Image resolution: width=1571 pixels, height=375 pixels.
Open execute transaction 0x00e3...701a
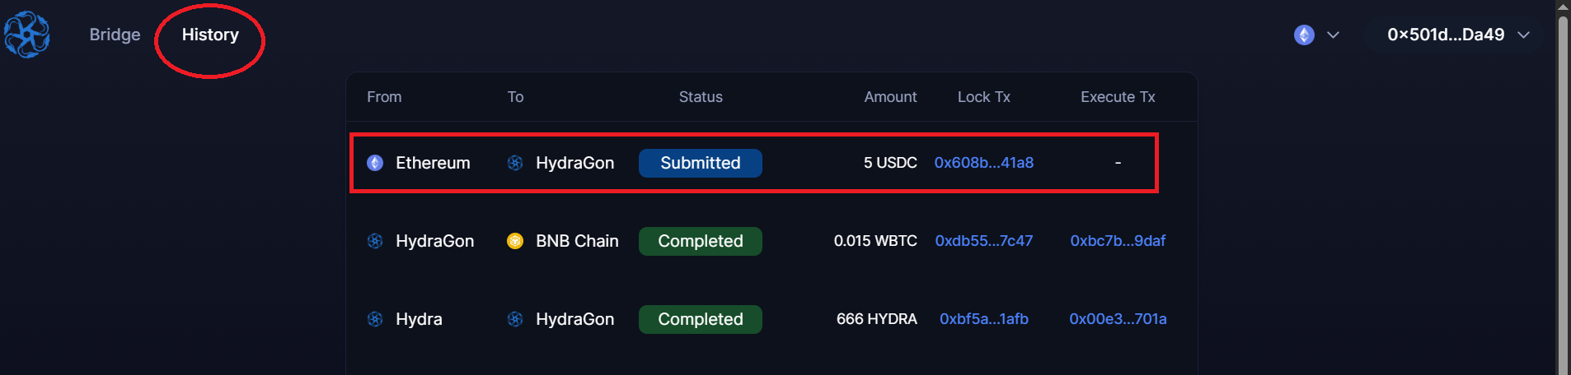(1118, 319)
